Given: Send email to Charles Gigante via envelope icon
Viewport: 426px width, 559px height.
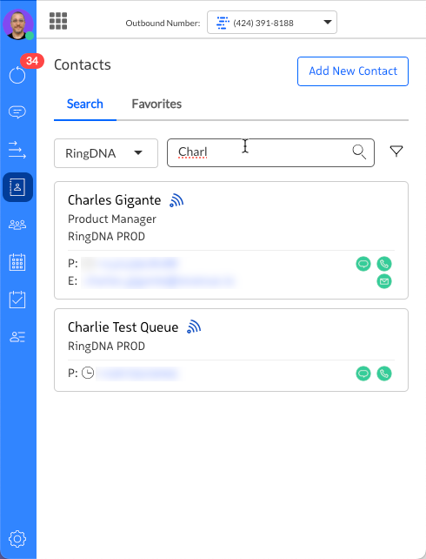Looking at the screenshot, I should pos(384,281).
